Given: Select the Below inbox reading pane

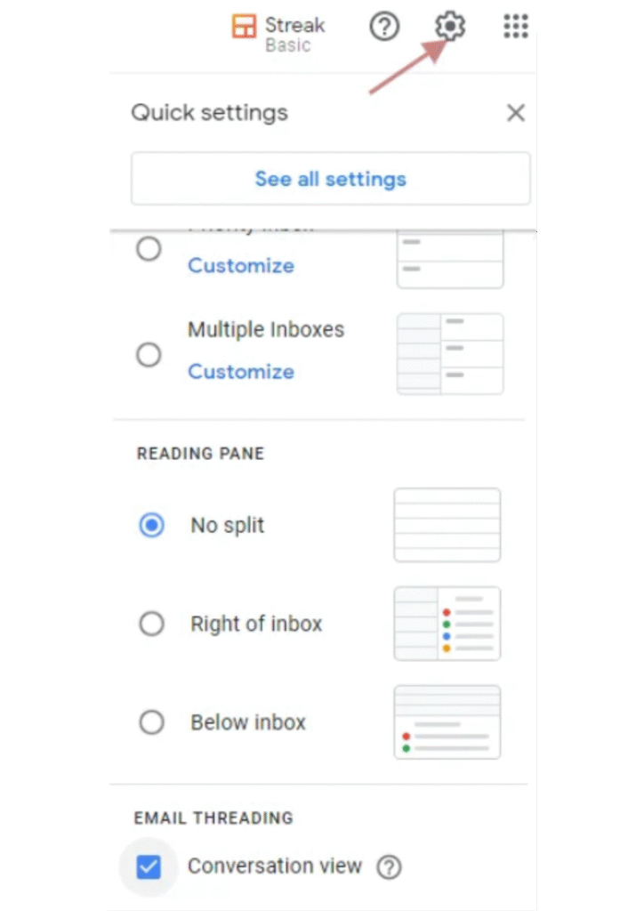Looking at the screenshot, I should tap(151, 722).
